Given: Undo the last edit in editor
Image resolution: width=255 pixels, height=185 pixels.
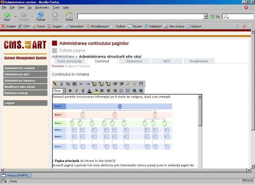Looking at the screenshot, I should pyautogui.click(x=81, y=84).
